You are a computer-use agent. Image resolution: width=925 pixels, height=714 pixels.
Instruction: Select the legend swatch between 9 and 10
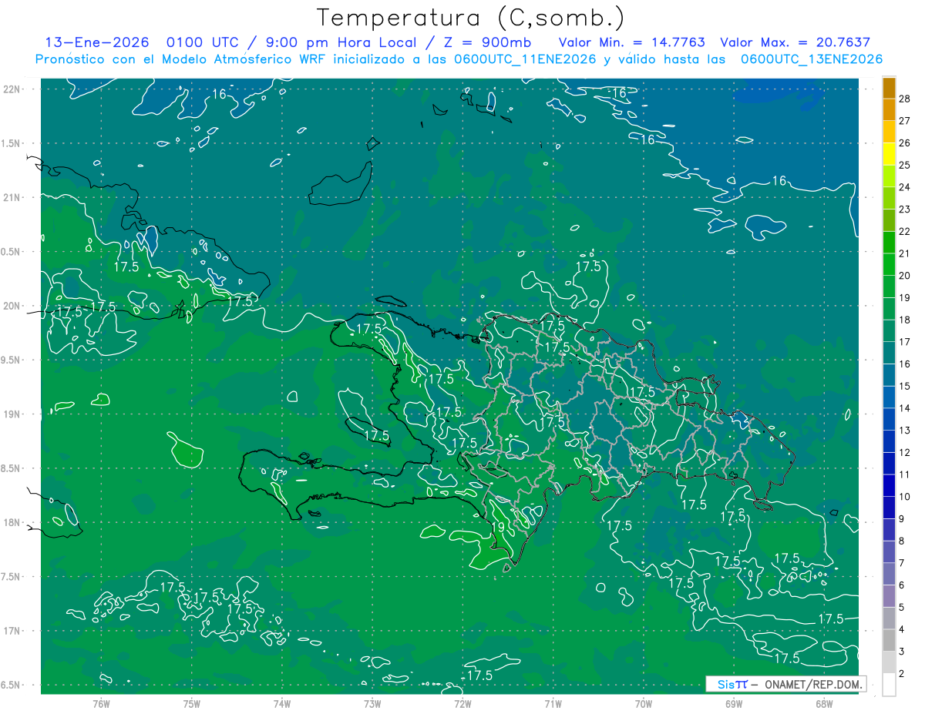point(889,508)
